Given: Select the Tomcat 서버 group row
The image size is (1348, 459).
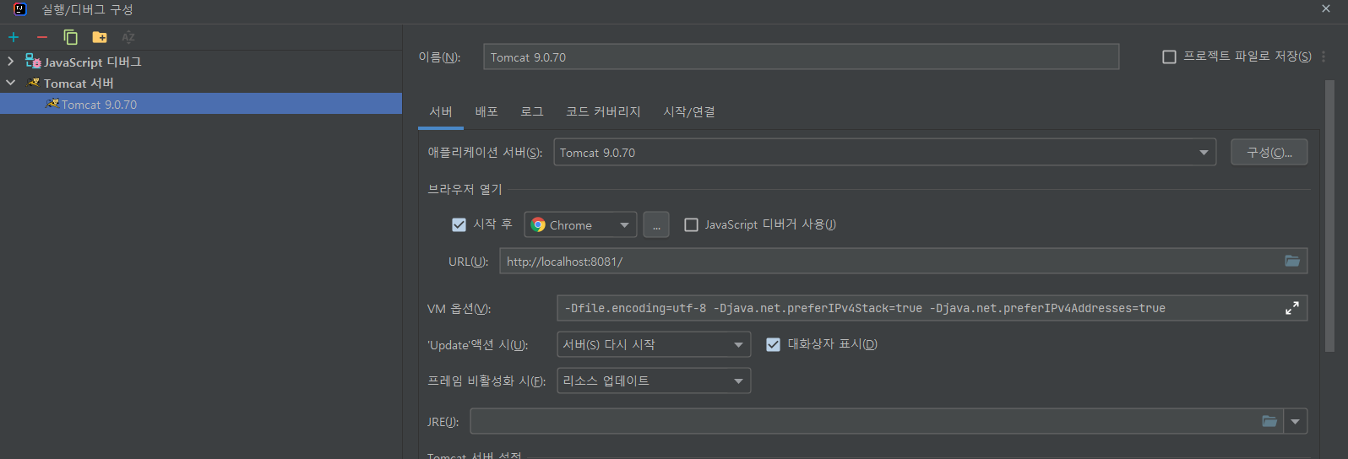Looking at the screenshot, I should pyautogui.click(x=201, y=83).
